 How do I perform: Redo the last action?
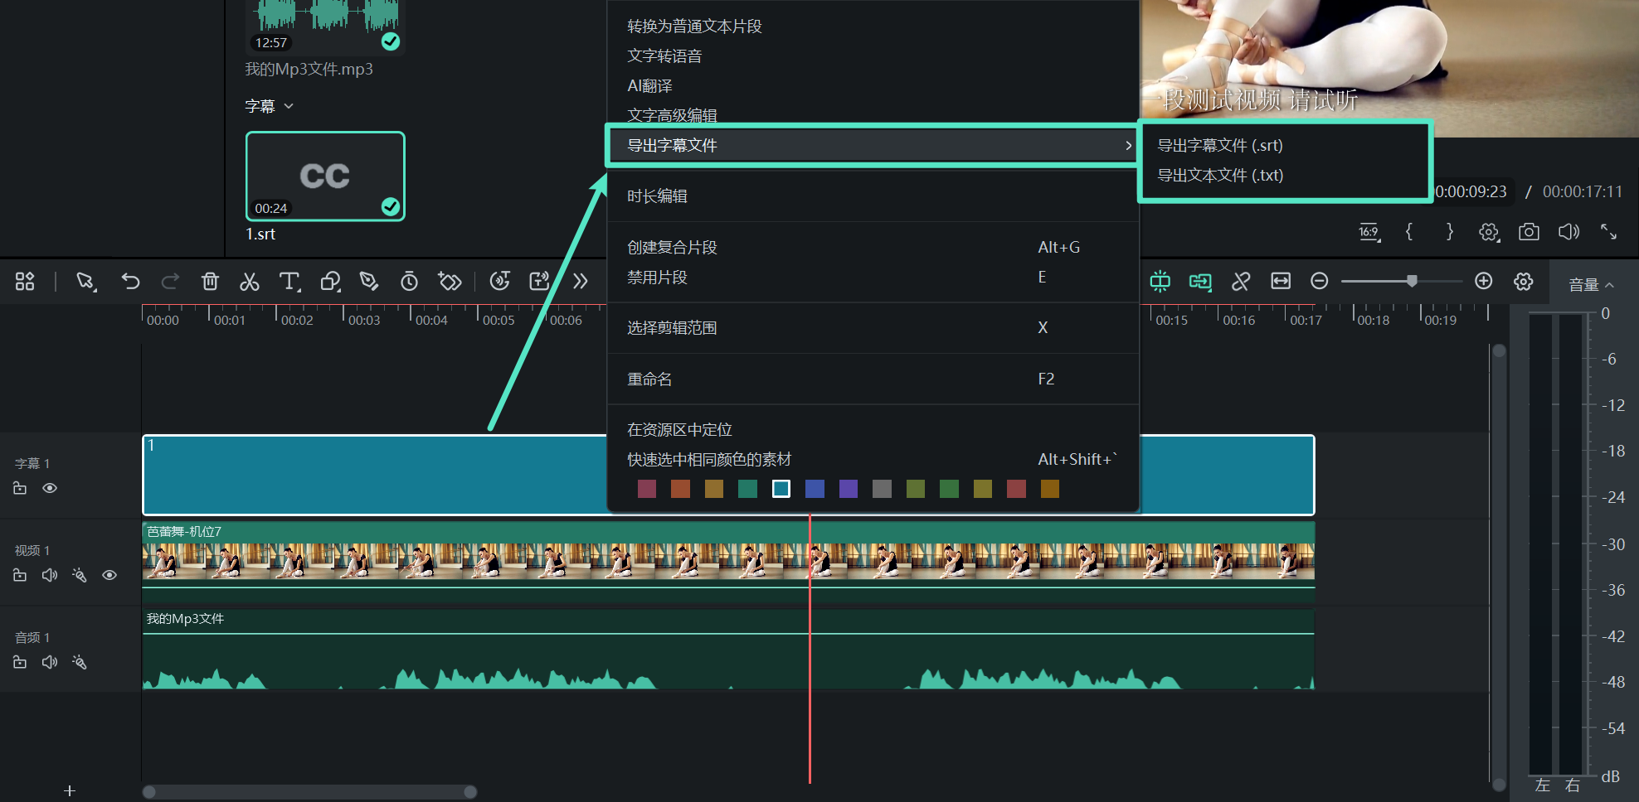[x=170, y=282]
